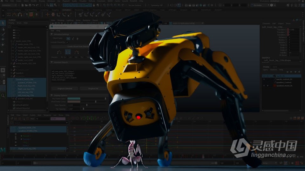Switch to the Rigging shelf tab
Screen dimensions: 305x171
click(55, 10)
